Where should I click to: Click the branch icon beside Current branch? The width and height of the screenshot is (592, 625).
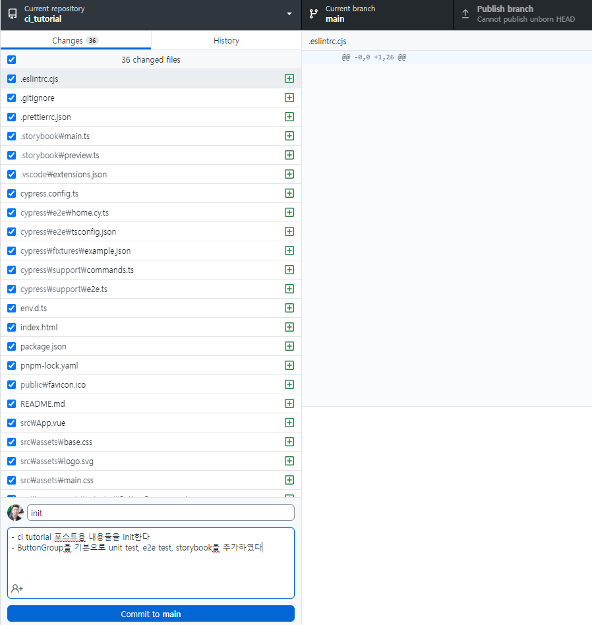click(x=314, y=14)
